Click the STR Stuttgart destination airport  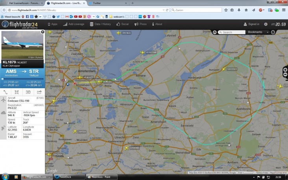tap(34, 73)
